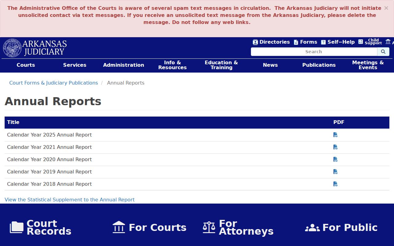The height and width of the screenshot is (246, 394).
Task: Select the Calendar Year 2020 Annual Report row text
Action: click(49, 159)
